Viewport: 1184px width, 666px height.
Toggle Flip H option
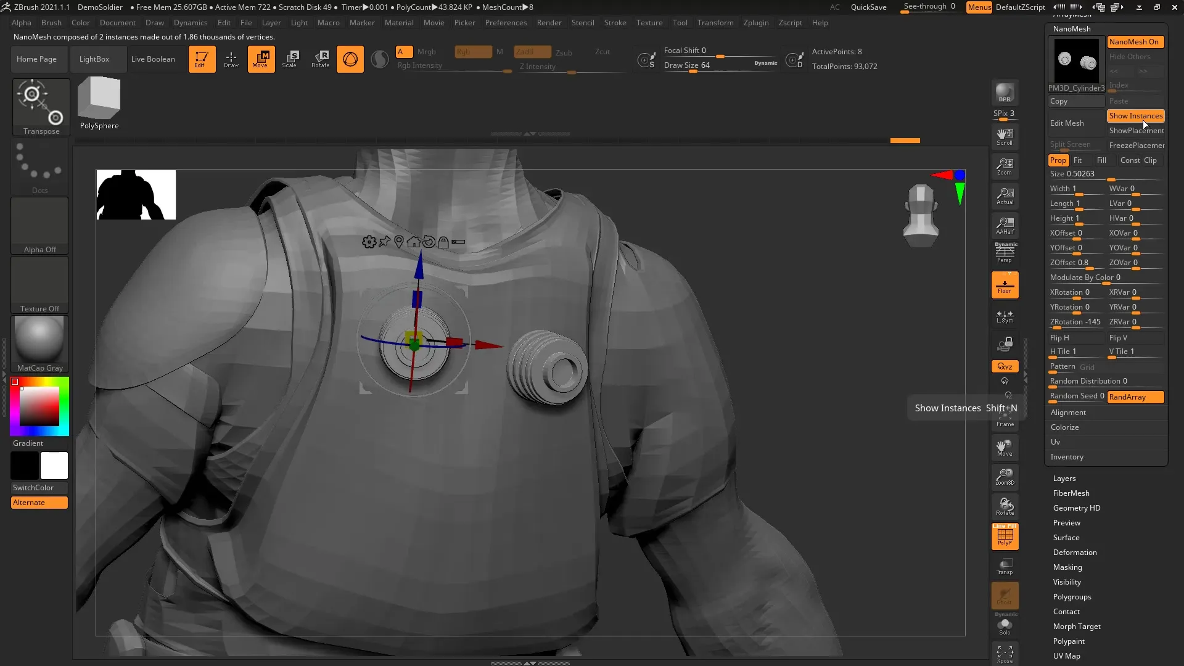1075,338
